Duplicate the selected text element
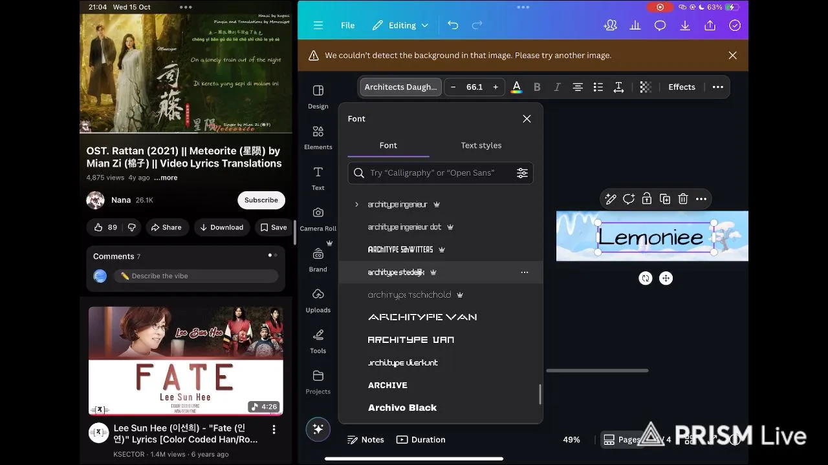 point(665,199)
